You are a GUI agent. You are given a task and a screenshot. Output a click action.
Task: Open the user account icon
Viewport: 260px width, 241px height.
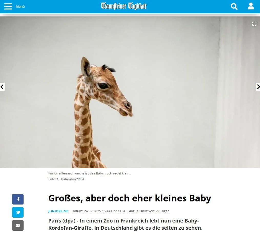[251, 6]
